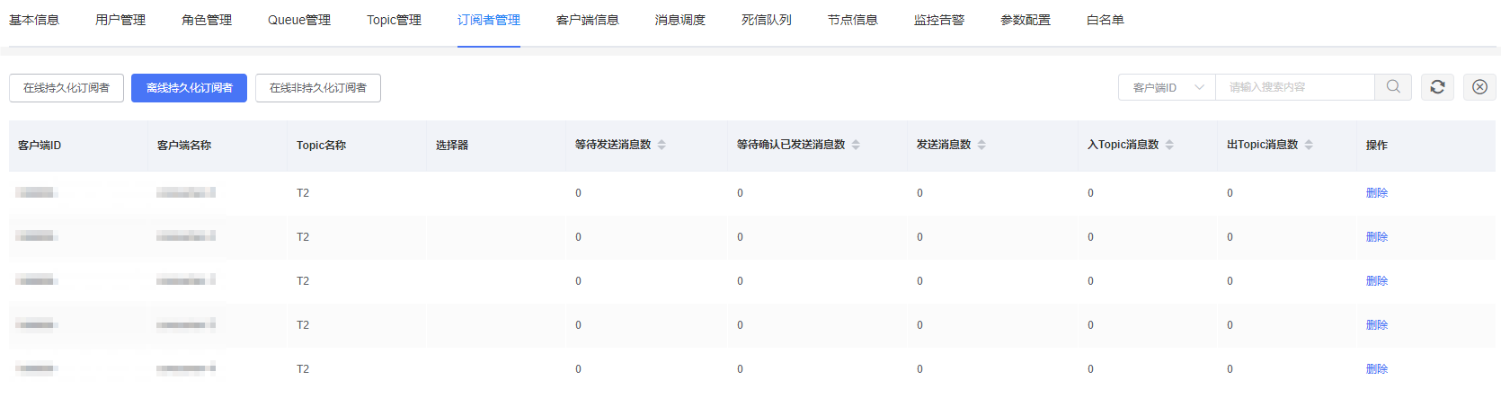1501x398 pixels.
Task: Go to the Queue管理 tab
Action: pyautogui.click(x=299, y=20)
